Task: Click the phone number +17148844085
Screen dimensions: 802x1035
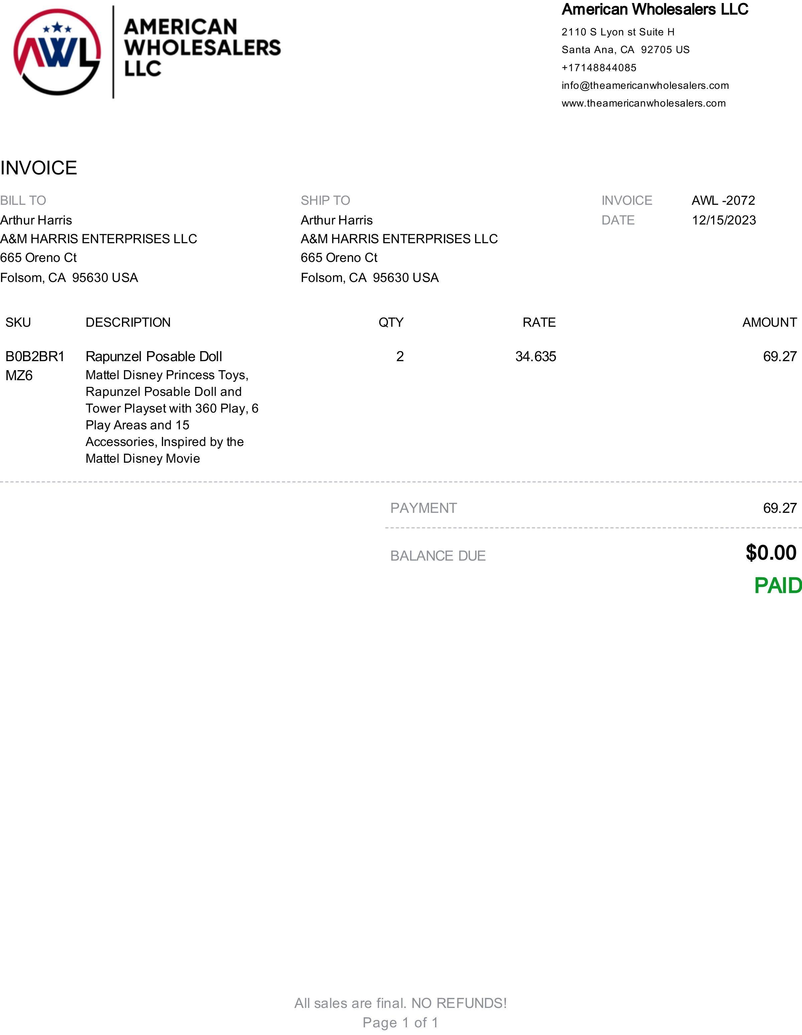Action: coord(599,68)
